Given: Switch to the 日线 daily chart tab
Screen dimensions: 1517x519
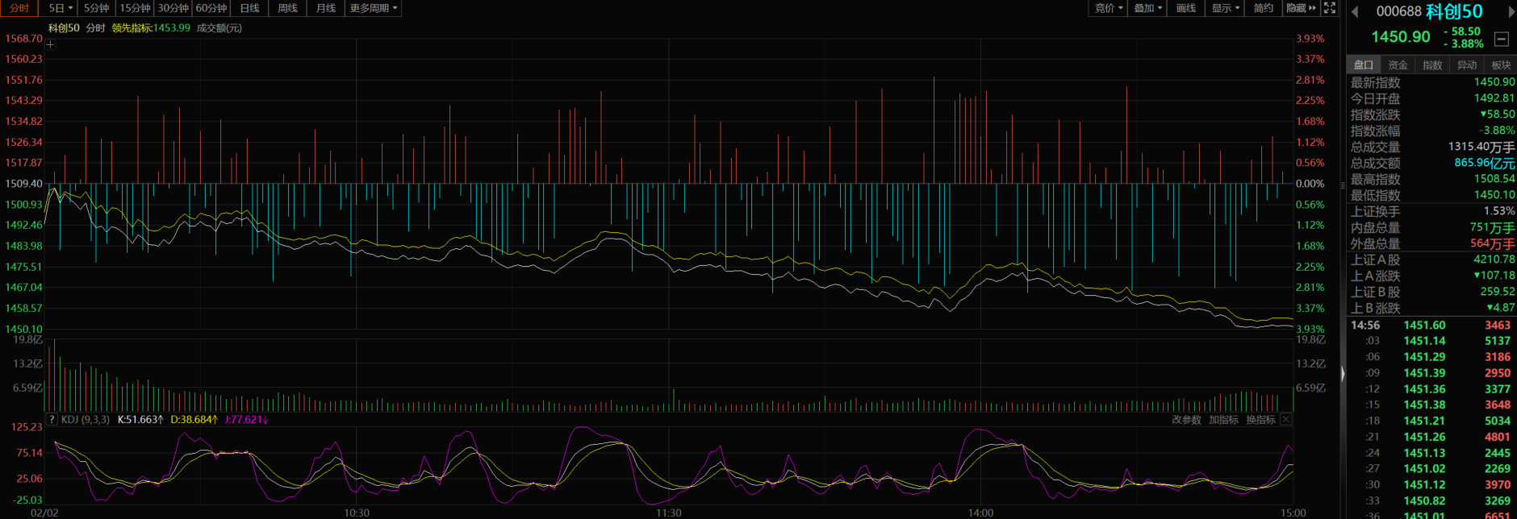Looking at the screenshot, I should (x=250, y=8).
